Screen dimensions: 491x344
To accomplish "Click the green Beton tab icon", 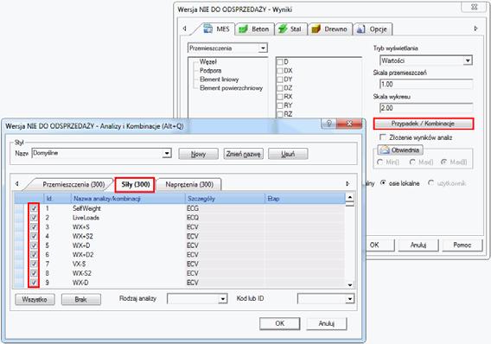I will [243, 29].
